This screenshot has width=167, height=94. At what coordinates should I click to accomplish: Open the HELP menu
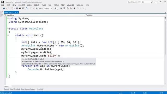click(x=87, y=5)
